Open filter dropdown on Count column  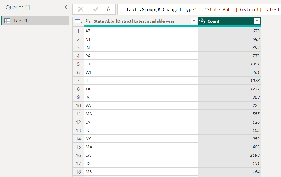coord(257,21)
